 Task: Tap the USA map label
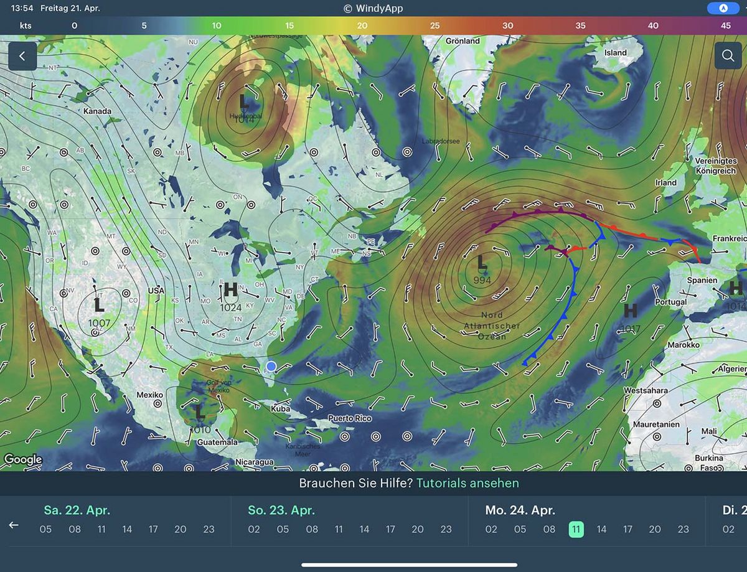(156, 291)
